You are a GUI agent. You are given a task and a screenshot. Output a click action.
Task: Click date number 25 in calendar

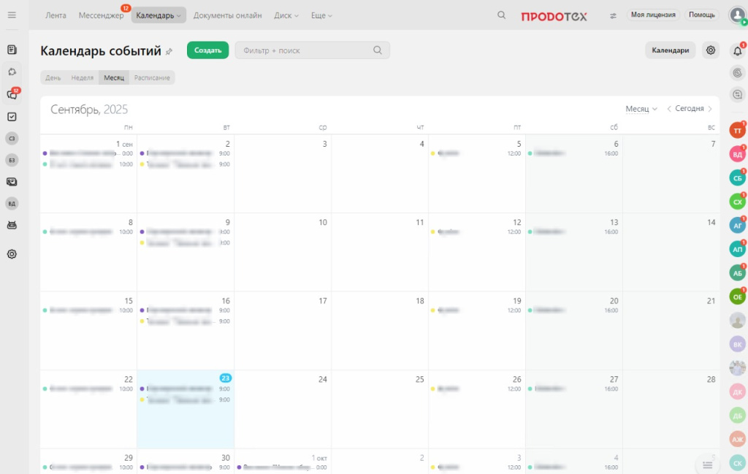[420, 380]
